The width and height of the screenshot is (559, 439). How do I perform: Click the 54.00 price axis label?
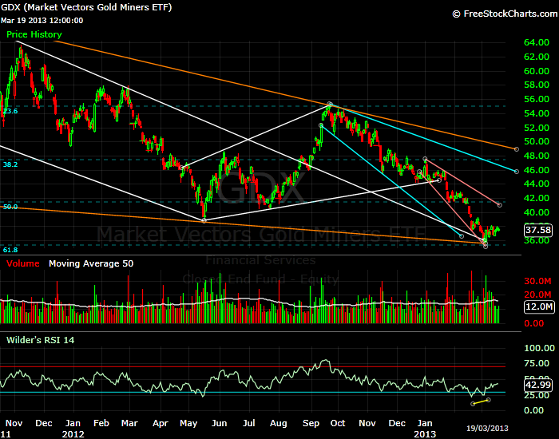click(x=537, y=113)
